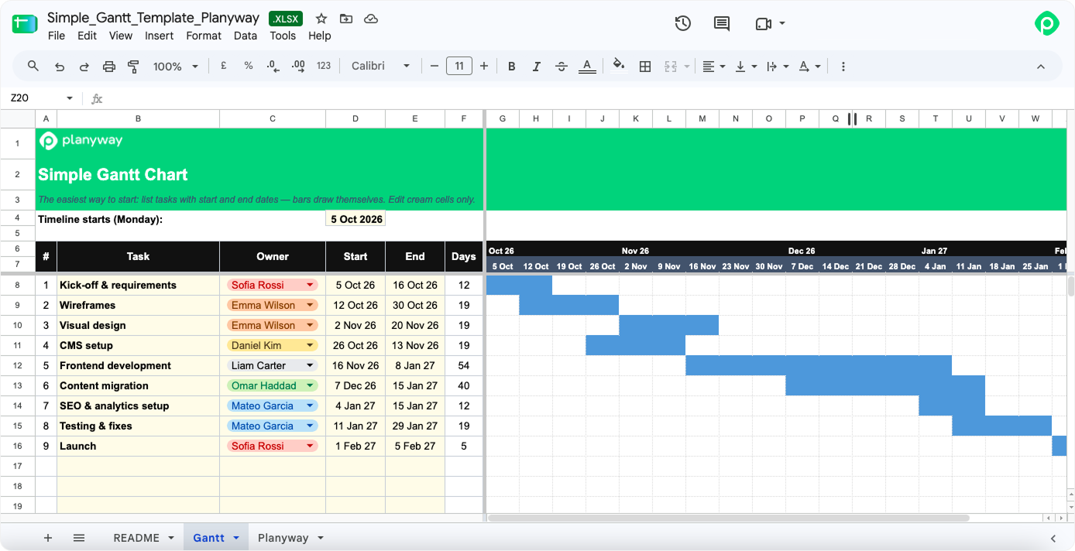
Task: Select the Frontend development task cell
Action: tap(138, 366)
